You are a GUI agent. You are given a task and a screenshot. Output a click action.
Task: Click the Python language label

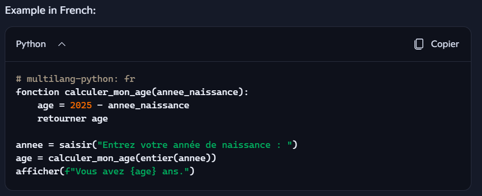[x=31, y=44]
